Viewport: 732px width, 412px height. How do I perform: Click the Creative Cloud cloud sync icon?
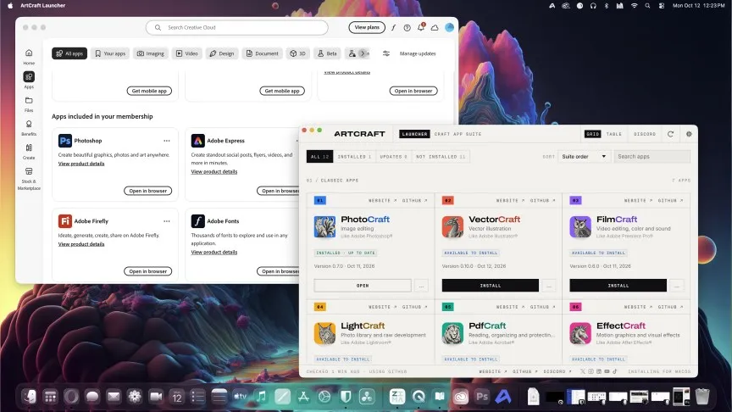click(435, 28)
